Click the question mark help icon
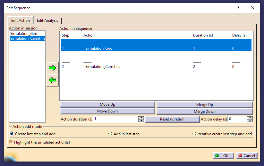 tap(238, 8)
